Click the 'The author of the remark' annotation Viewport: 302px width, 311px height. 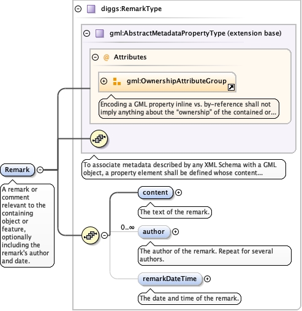[x=214, y=255]
